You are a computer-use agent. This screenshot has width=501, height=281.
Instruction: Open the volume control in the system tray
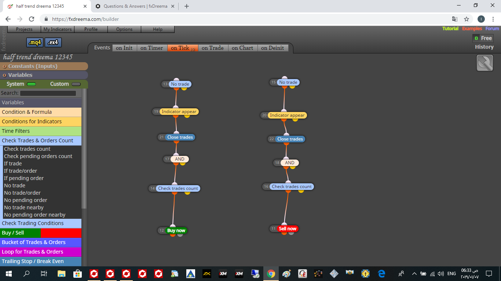click(x=440, y=273)
